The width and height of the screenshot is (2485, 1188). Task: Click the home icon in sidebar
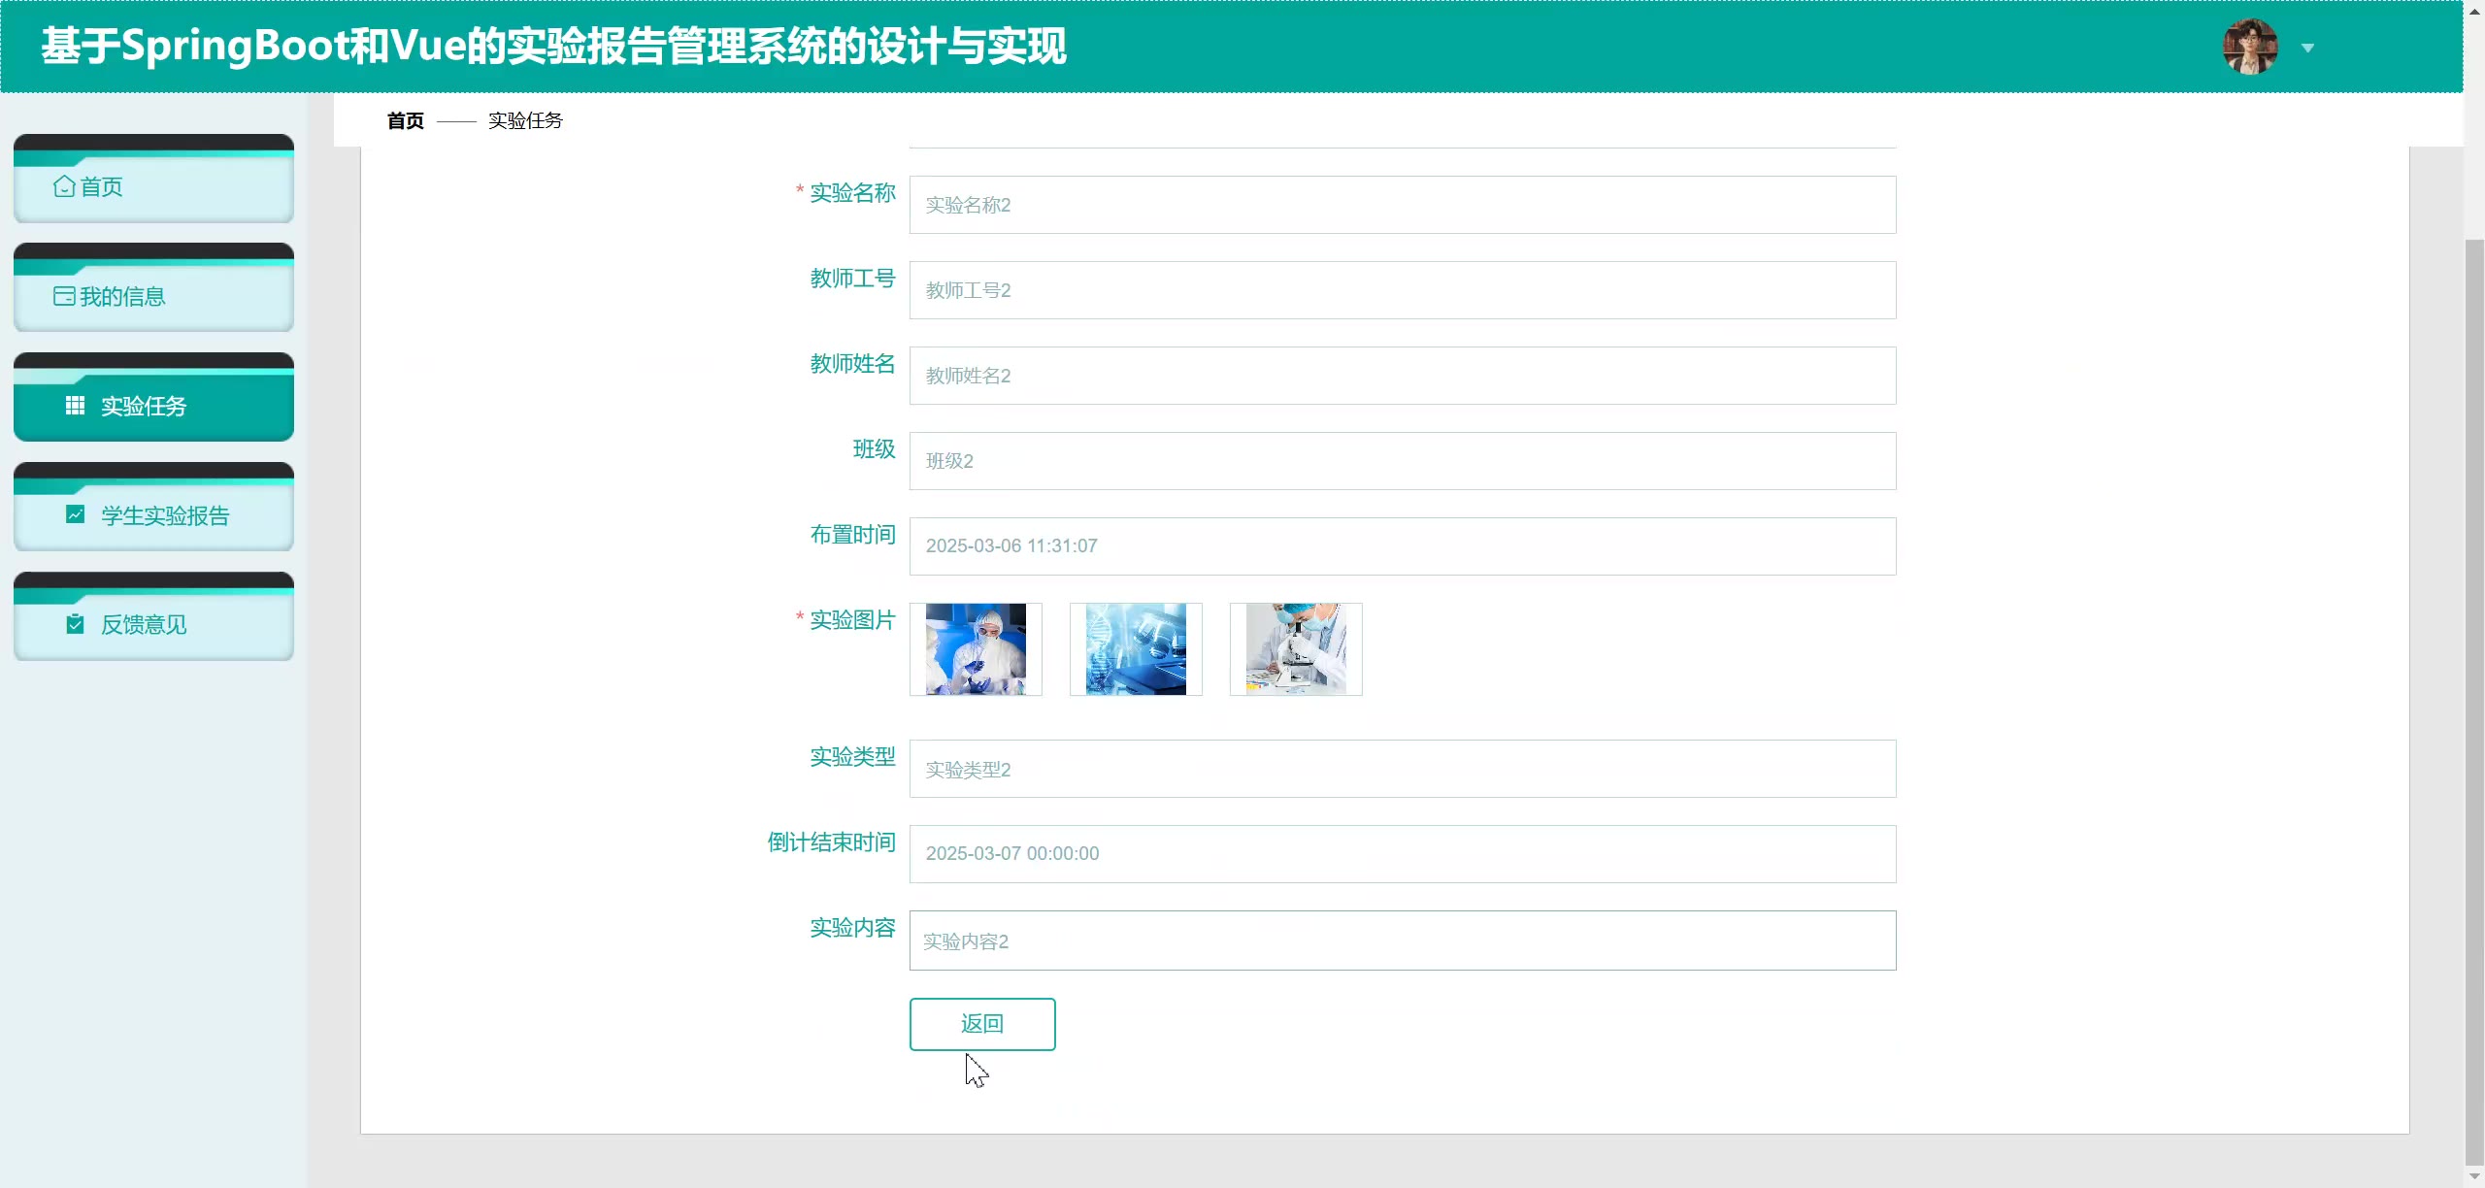[x=64, y=186]
